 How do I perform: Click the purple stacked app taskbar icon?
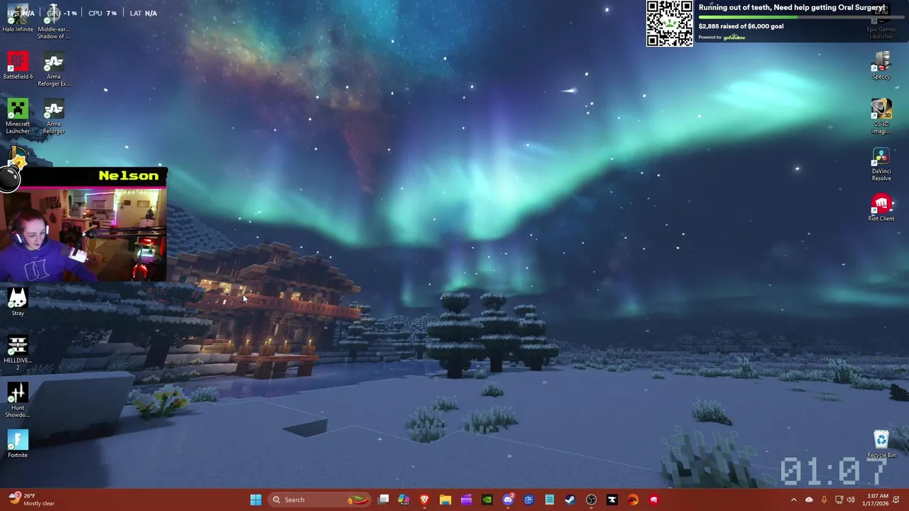tap(467, 500)
